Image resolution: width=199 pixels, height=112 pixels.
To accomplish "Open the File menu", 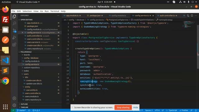I will click(13, 11).
